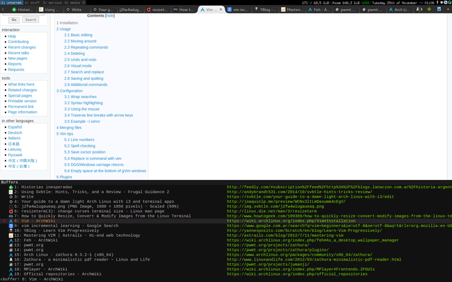Jump to section 2.1 Basic editing
This screenshot has height=282, width=452.
click(x=78, y=35)
